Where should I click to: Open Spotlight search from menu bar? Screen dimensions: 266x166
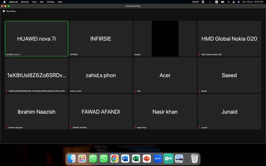tap(229, 2)
